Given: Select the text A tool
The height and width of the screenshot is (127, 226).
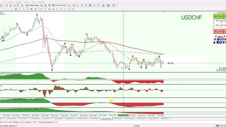Looking at the screenshot, I should pyautogui.click(x=24, y=9).
